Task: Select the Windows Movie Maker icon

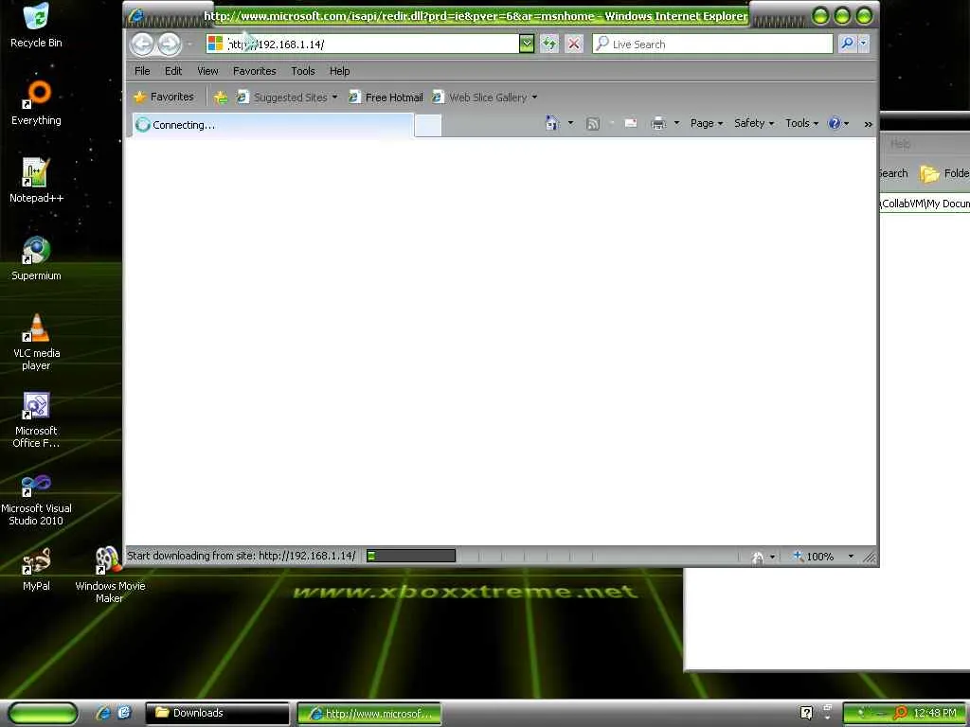Action: point(110,575)
